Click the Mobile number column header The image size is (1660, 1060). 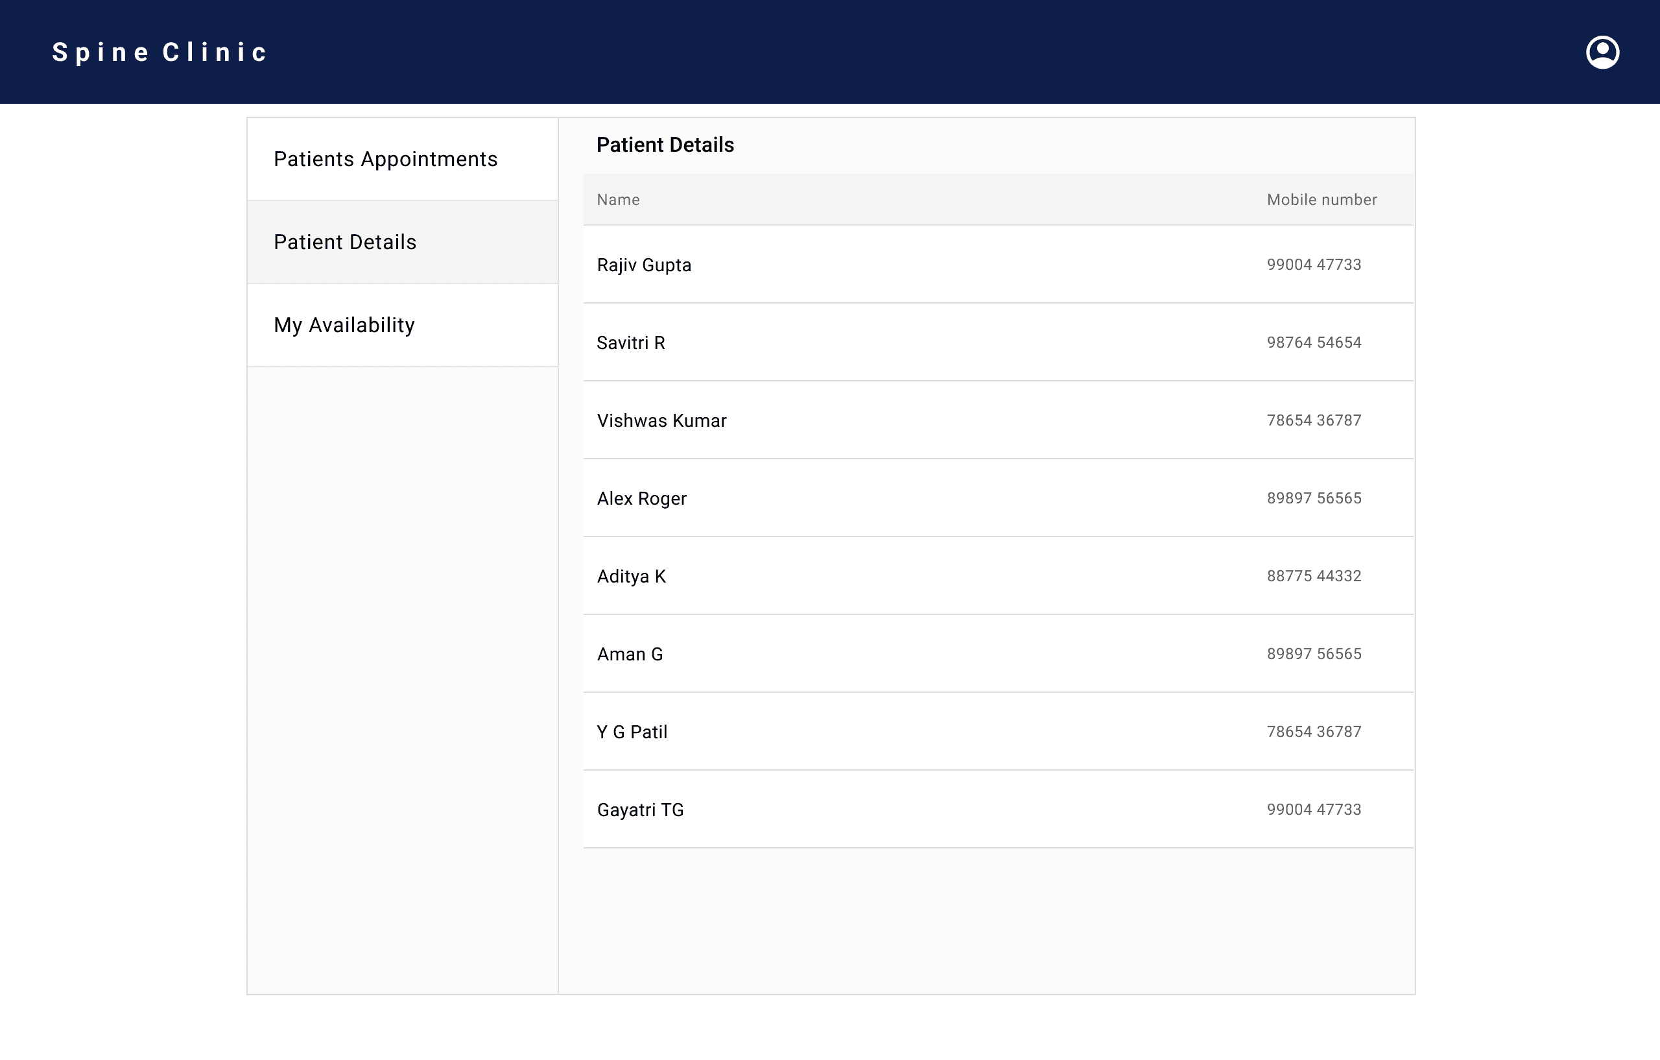pos(1321,200)
